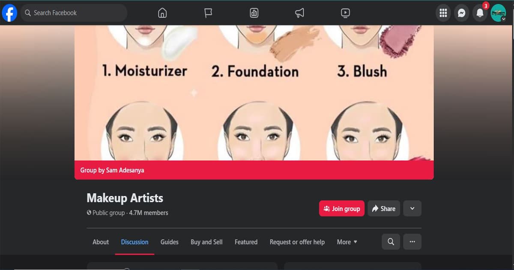Expand the More tab dropdown
514x270 pixels.
point(347,242)
